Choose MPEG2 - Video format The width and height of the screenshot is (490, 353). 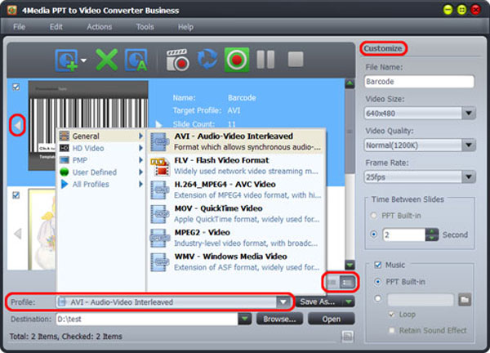point(237,238)
